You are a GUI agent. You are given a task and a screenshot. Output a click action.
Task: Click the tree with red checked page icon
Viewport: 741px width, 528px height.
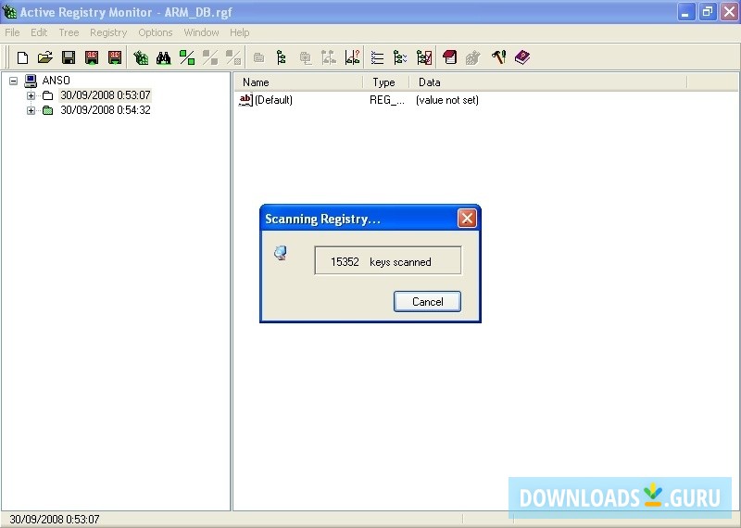pyautogui.click(x=424, y=57)
